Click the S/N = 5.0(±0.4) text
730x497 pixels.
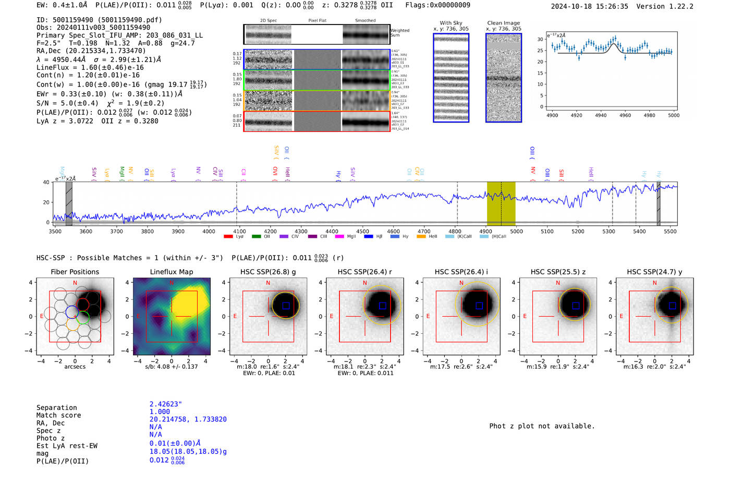(67, 103)
